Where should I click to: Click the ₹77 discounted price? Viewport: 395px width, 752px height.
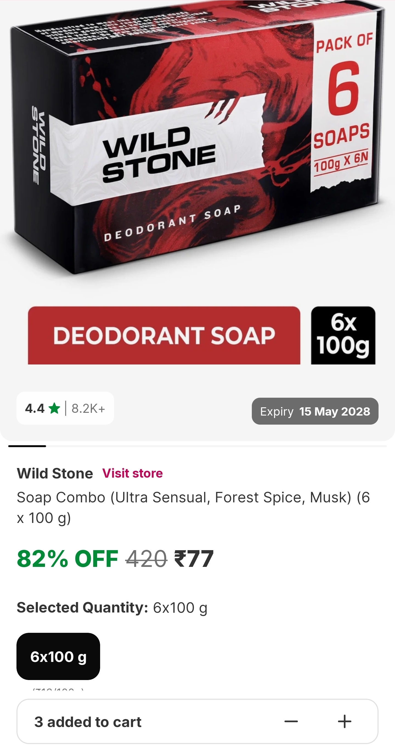point(194,559)
